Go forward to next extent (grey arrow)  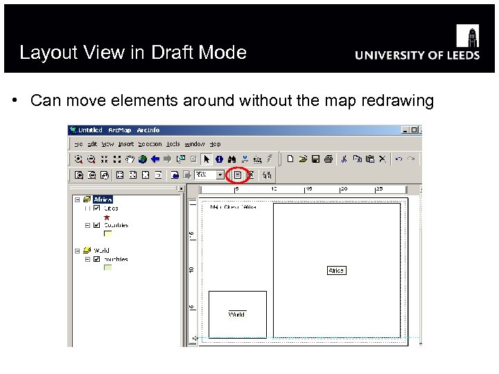tap(168, 159)
